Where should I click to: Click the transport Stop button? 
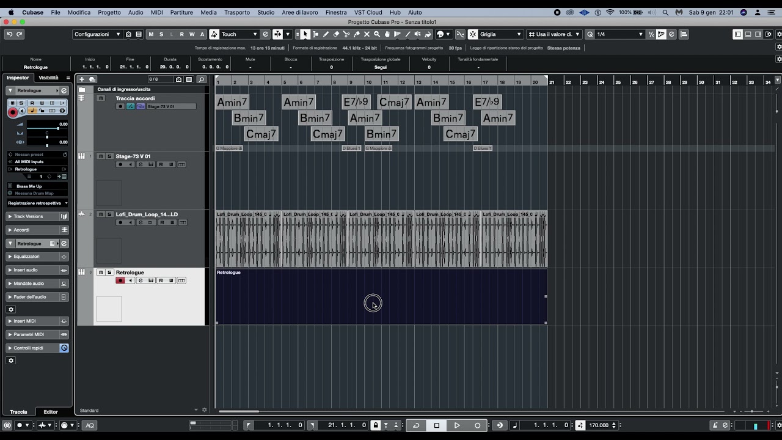[x=436, y=425]
